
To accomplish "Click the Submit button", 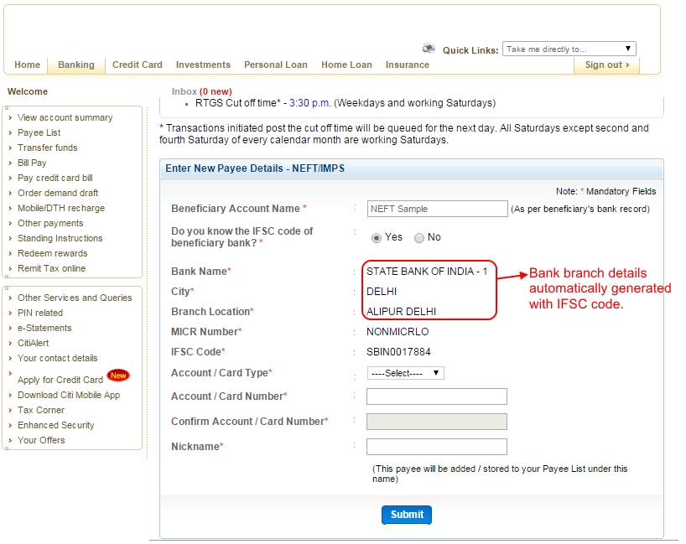I will click(x=407, y=515).
